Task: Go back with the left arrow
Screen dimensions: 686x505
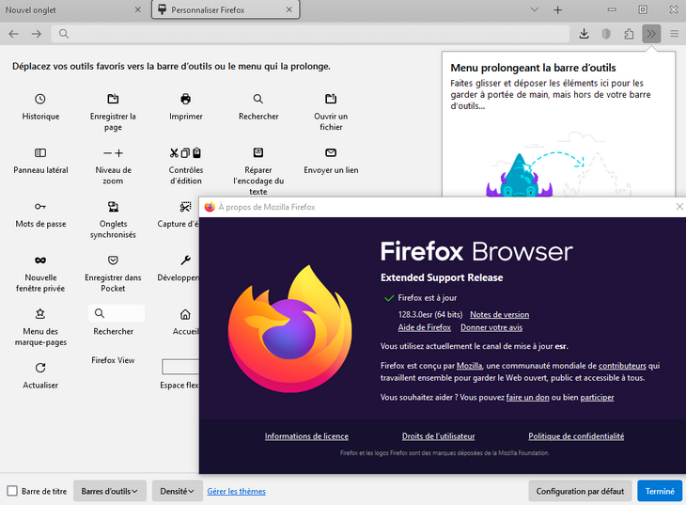Action: (x=14, y=34)
